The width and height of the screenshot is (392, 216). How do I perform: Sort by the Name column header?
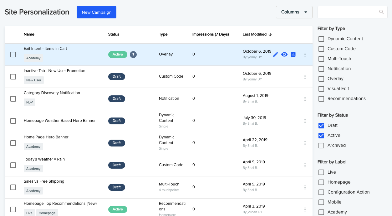[29, 34]
